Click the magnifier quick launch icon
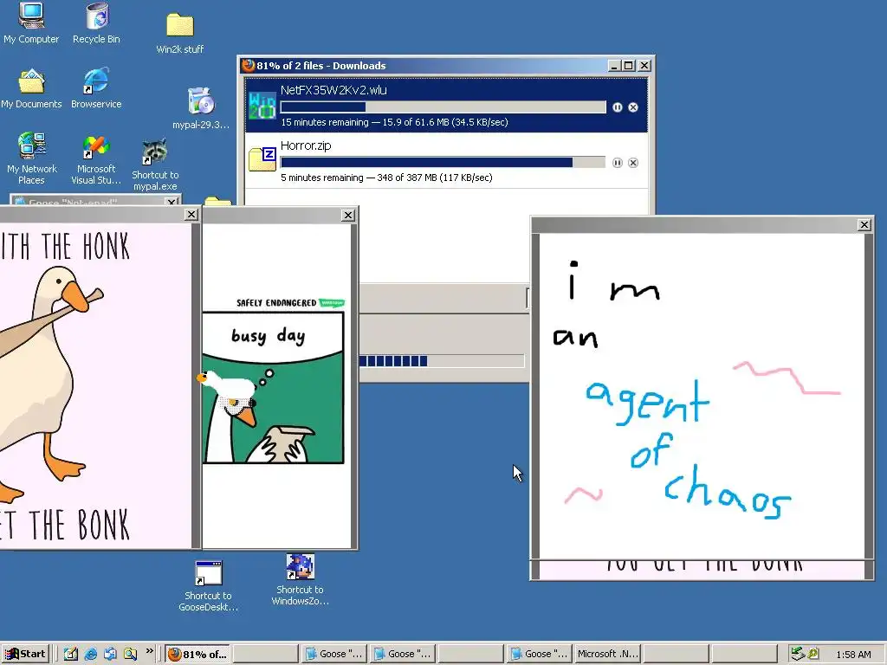Viewport: 887px width, 665px height. click(130, 654)
